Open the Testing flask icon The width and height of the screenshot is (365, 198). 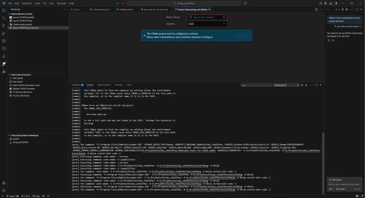(4, 56)
